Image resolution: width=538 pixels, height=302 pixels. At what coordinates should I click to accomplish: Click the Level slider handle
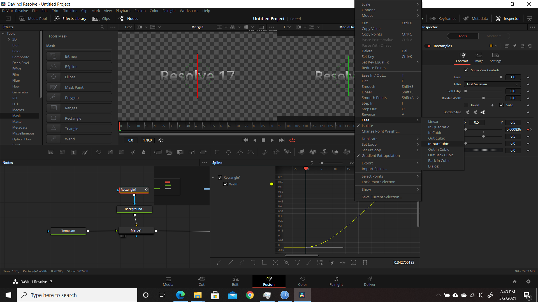pyautogui.click(x=501, y=77)
